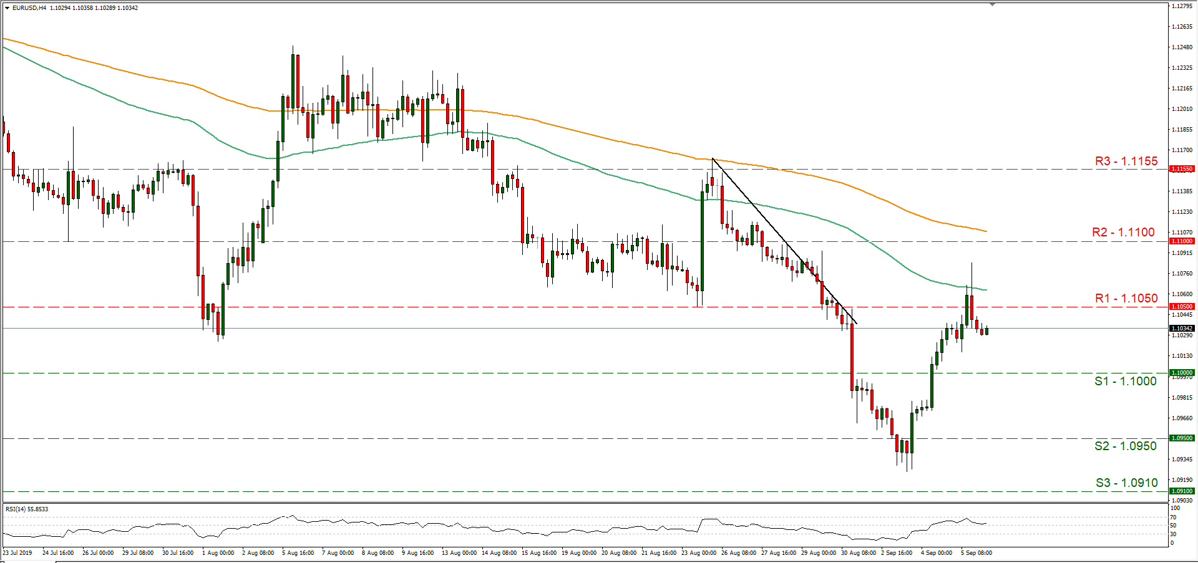Click the 29 Aug 00:00 time label
Image resolution: width=1198 pixels, height=563 pixels.
tap(818, 553)
